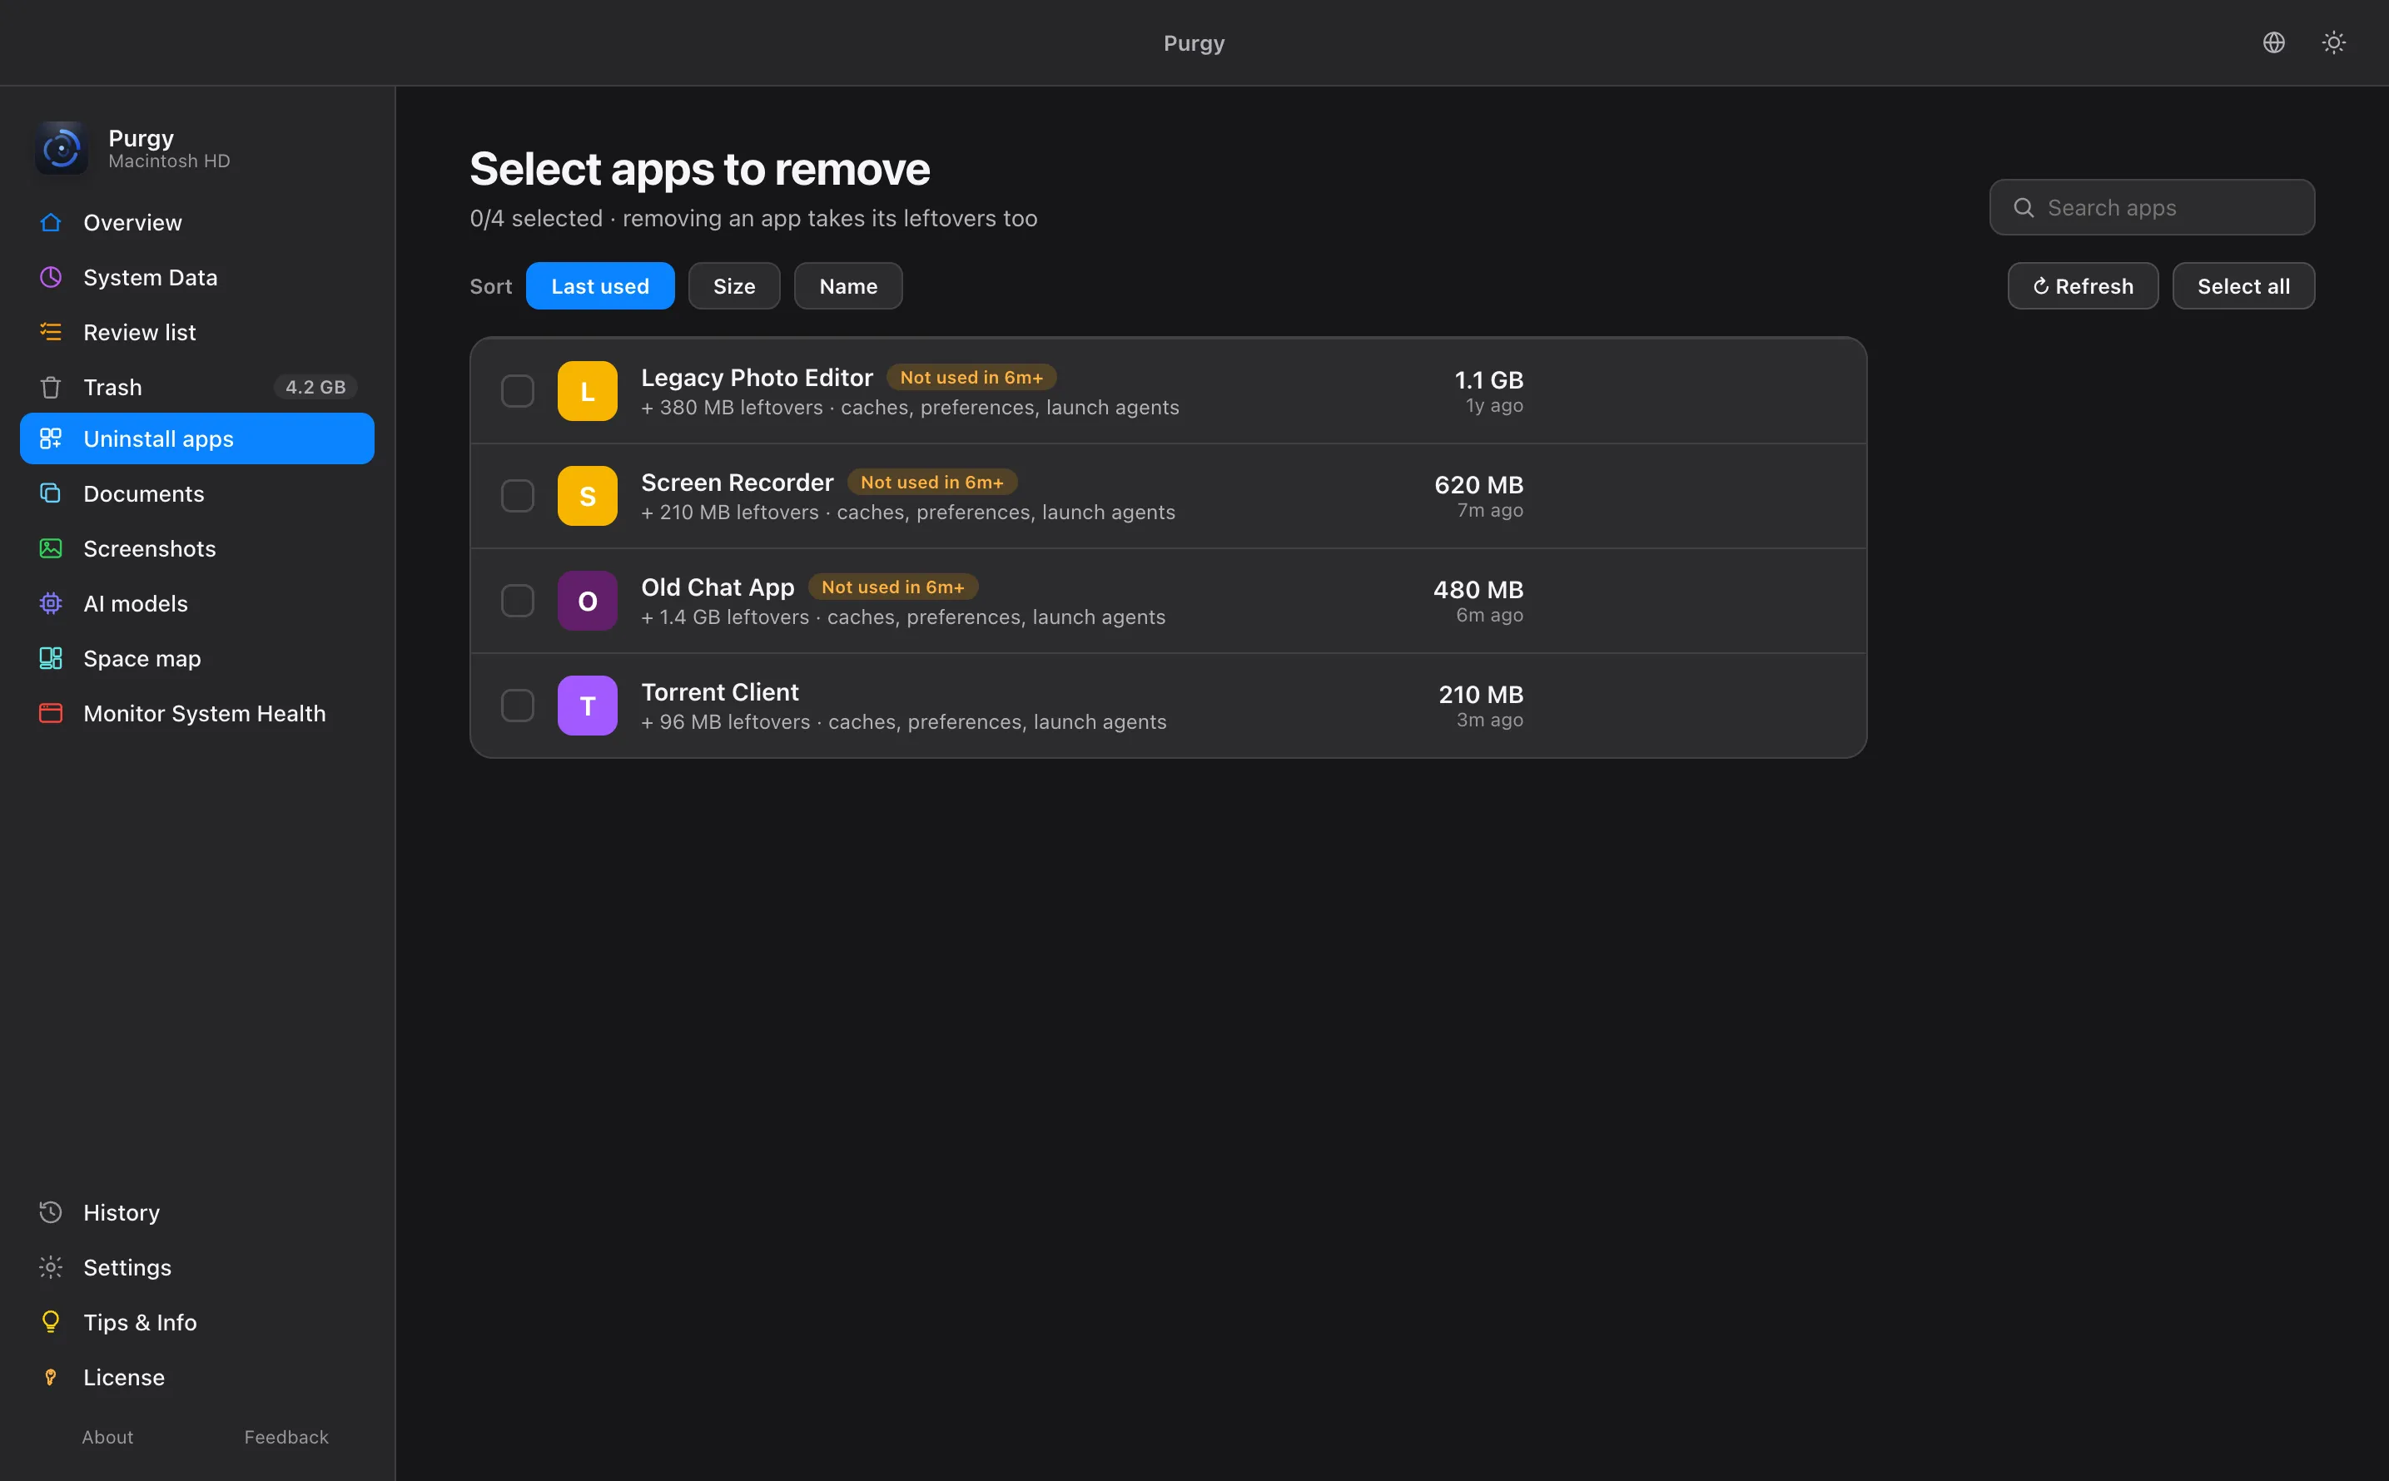Open the Screenshots image icon
This screenshot has width=2389, height=1481.
click(51, 548)
